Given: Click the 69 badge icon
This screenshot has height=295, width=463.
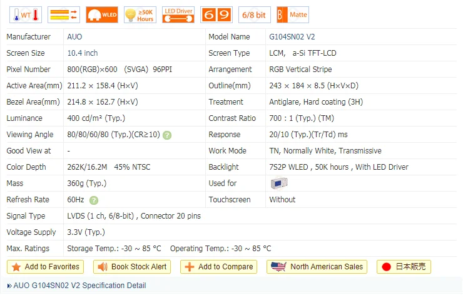Looking at the screenshot, I should (216, 15).
